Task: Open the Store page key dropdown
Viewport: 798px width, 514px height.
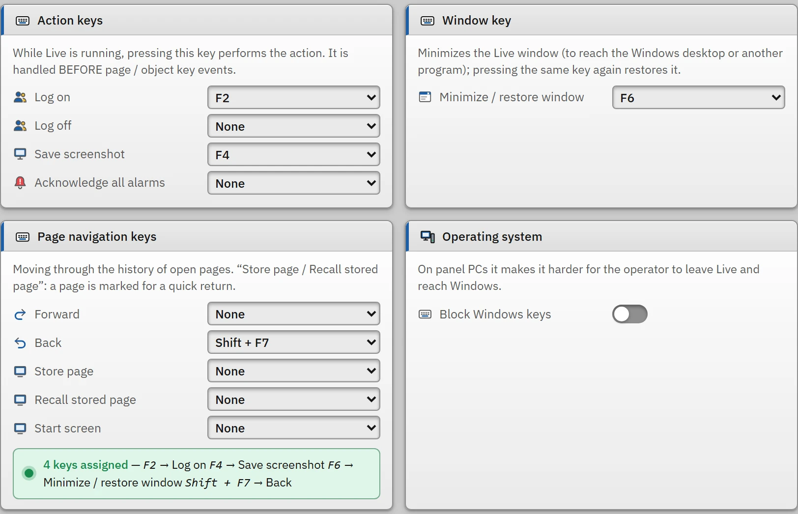Action: (x=294, y=371)
